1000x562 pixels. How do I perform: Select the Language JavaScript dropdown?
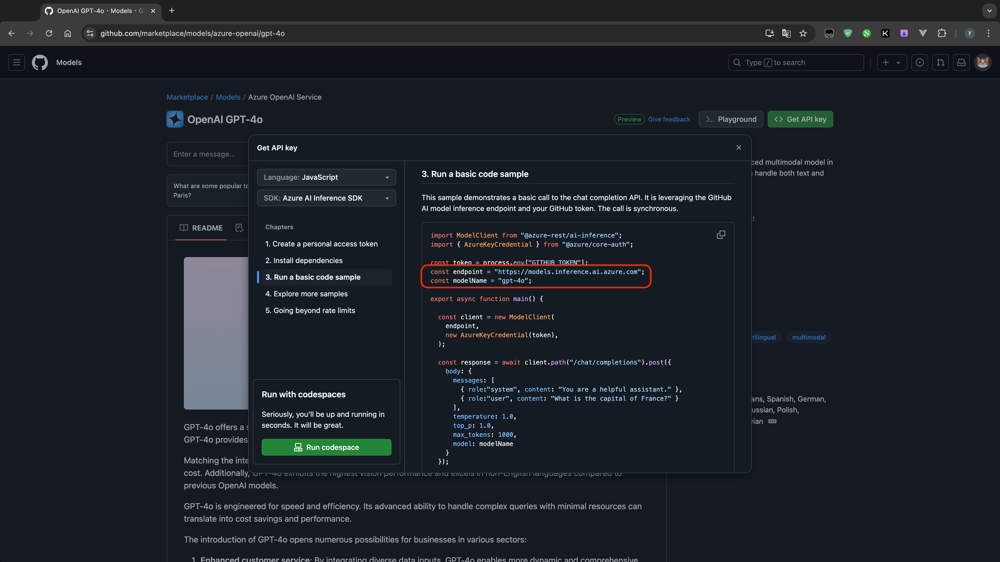pyautogui.click(x=326, y=177)
